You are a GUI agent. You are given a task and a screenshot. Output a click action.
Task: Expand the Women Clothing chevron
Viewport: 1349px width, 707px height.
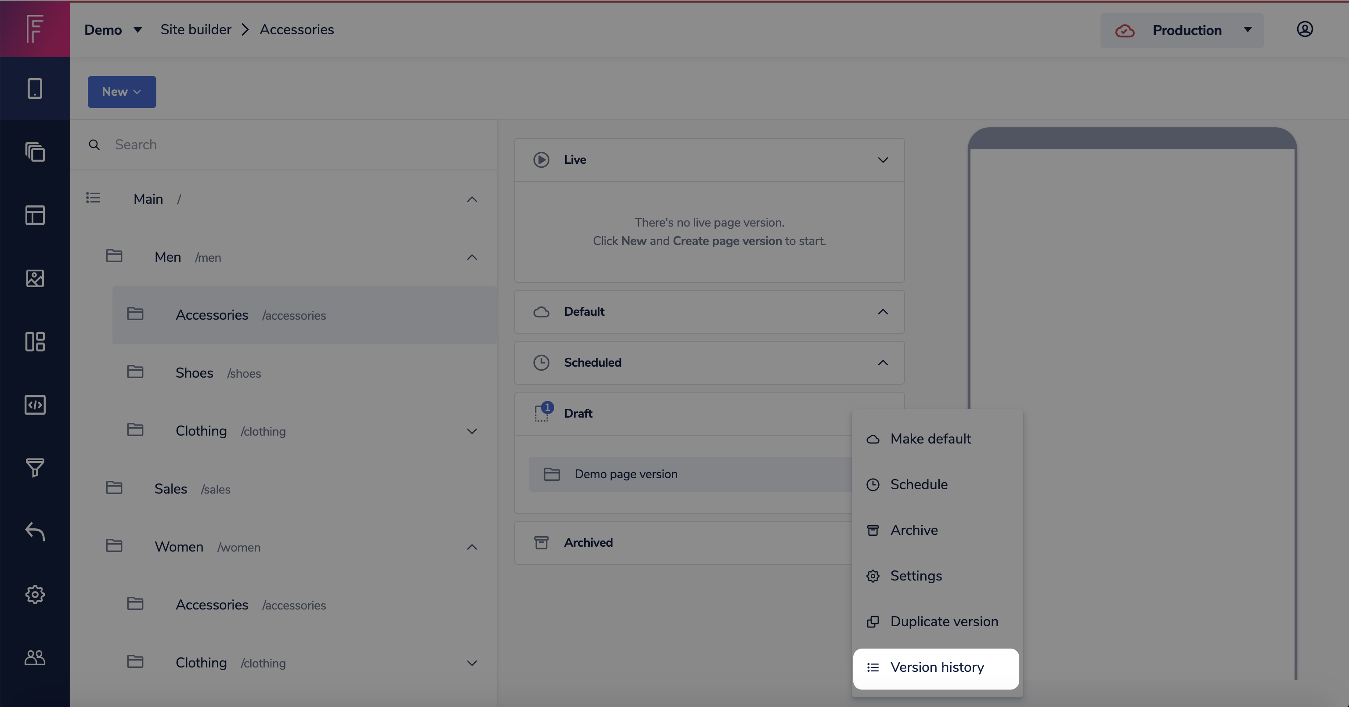[472, 664]
